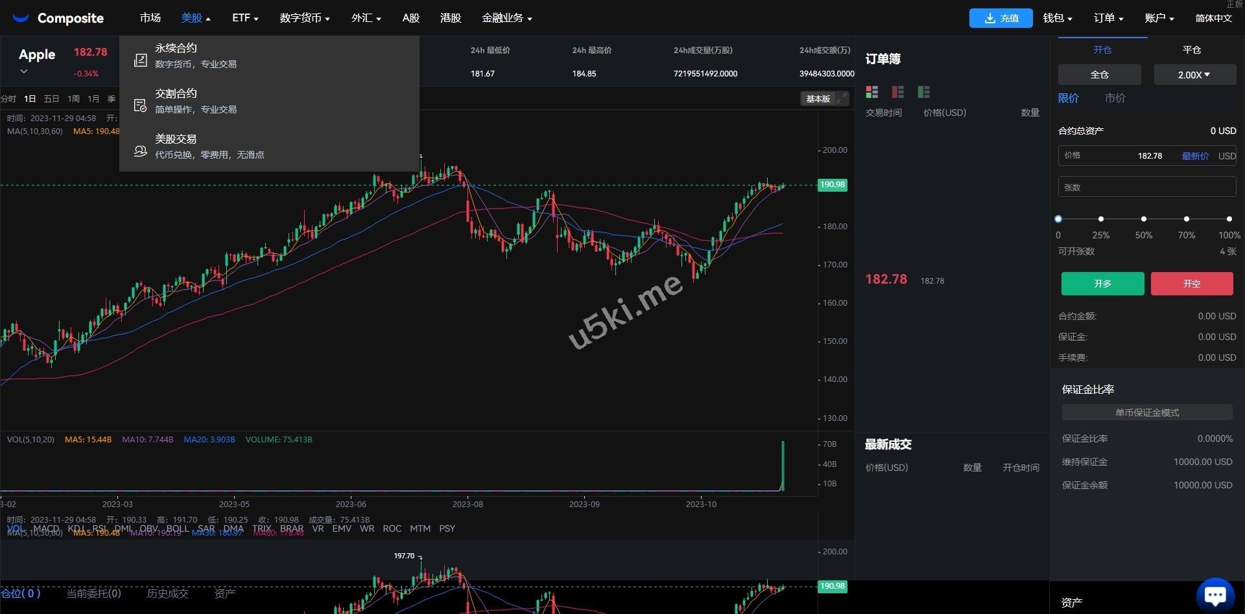Set position size slider to 50%

(1144, 219)
